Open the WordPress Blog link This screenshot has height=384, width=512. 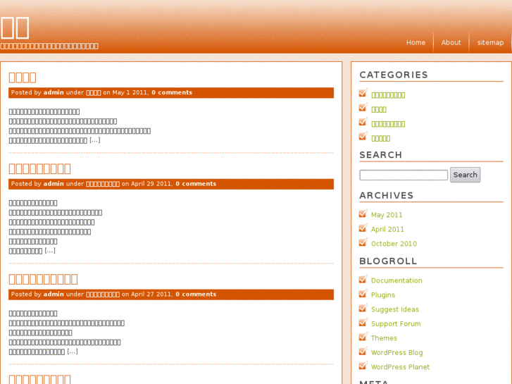point(397,352)
